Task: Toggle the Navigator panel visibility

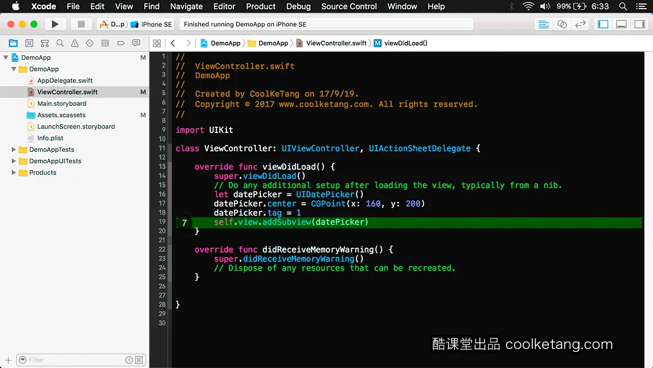Action: pyautogui.click(x=602, y=24)
